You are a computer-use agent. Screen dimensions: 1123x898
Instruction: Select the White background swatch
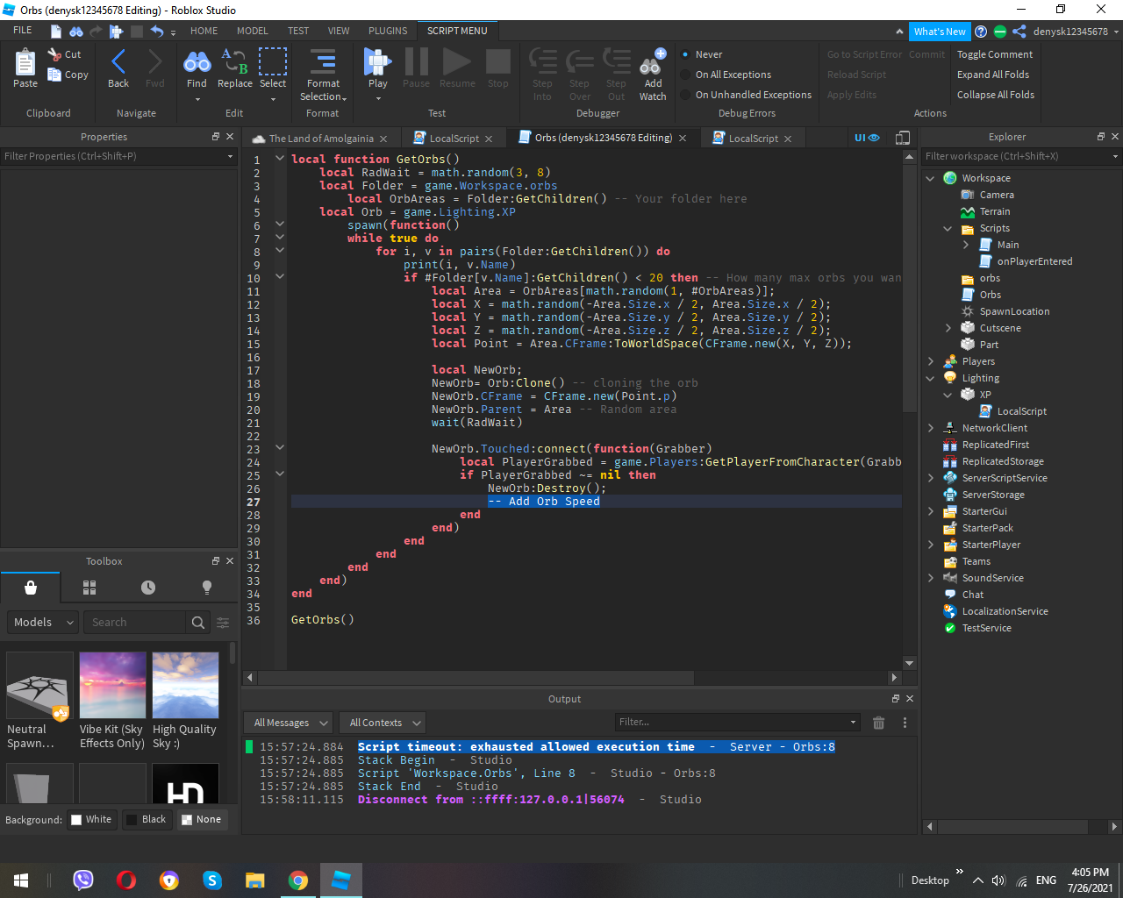point(91,819)
